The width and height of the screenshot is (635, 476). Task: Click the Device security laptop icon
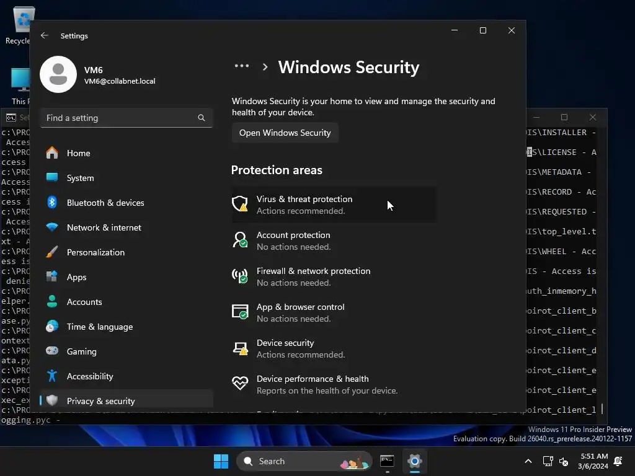pyautogui.click(x=240, y=348)
